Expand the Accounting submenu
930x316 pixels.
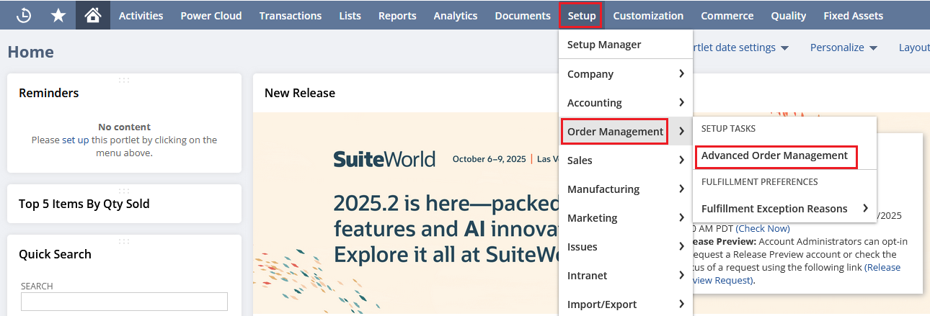[x=625, y=102]
